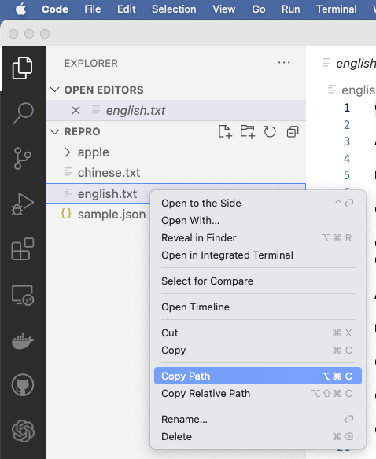
Task: Refresh the Explorer file tree
Action: coord(270,131)
